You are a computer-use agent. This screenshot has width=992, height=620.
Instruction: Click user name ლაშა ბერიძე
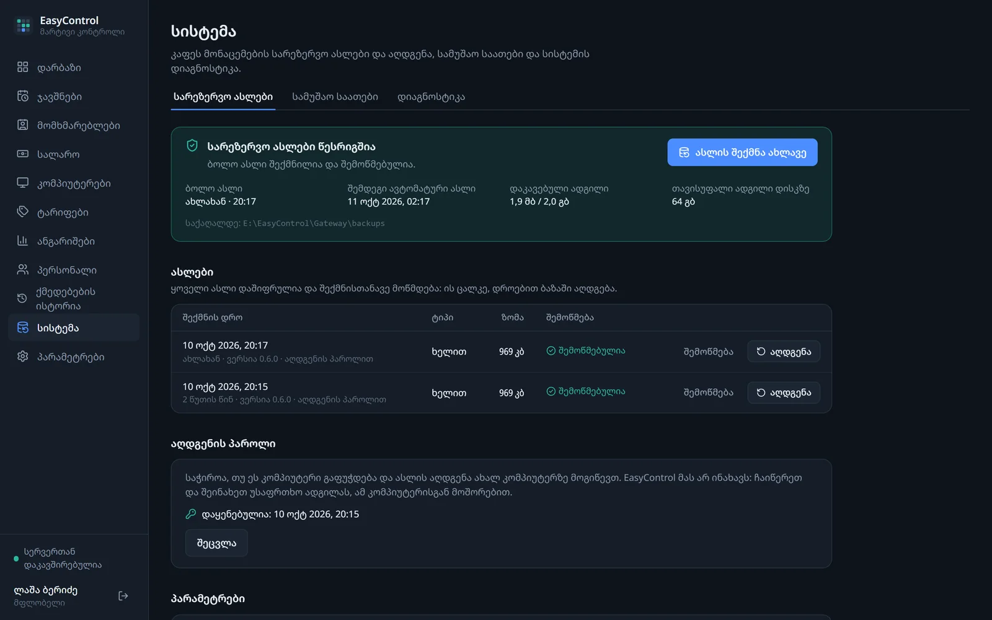[45, 590]
